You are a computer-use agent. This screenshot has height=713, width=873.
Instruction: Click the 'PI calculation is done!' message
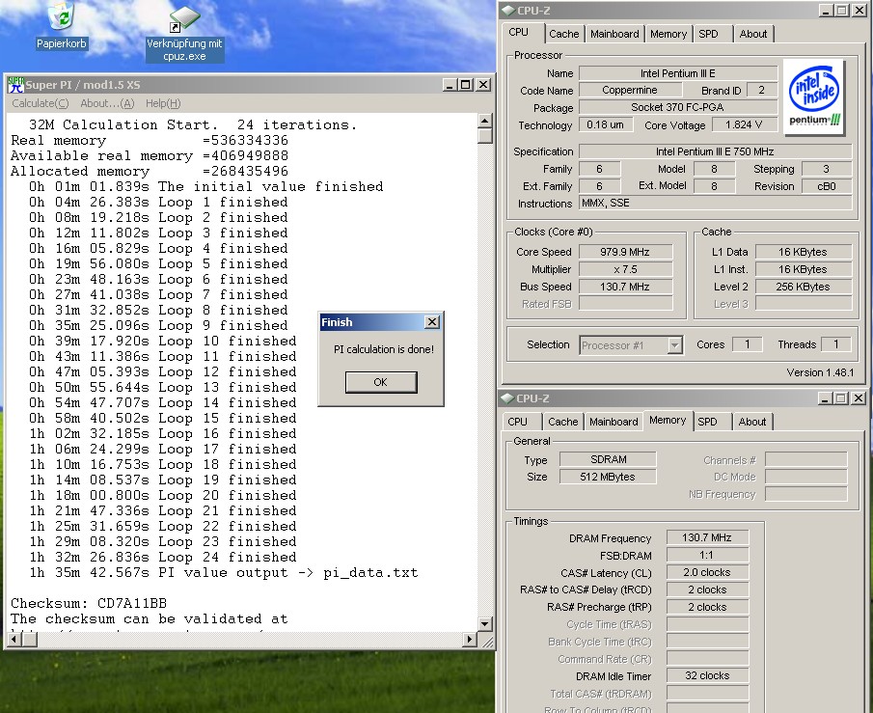coord(384,349)
